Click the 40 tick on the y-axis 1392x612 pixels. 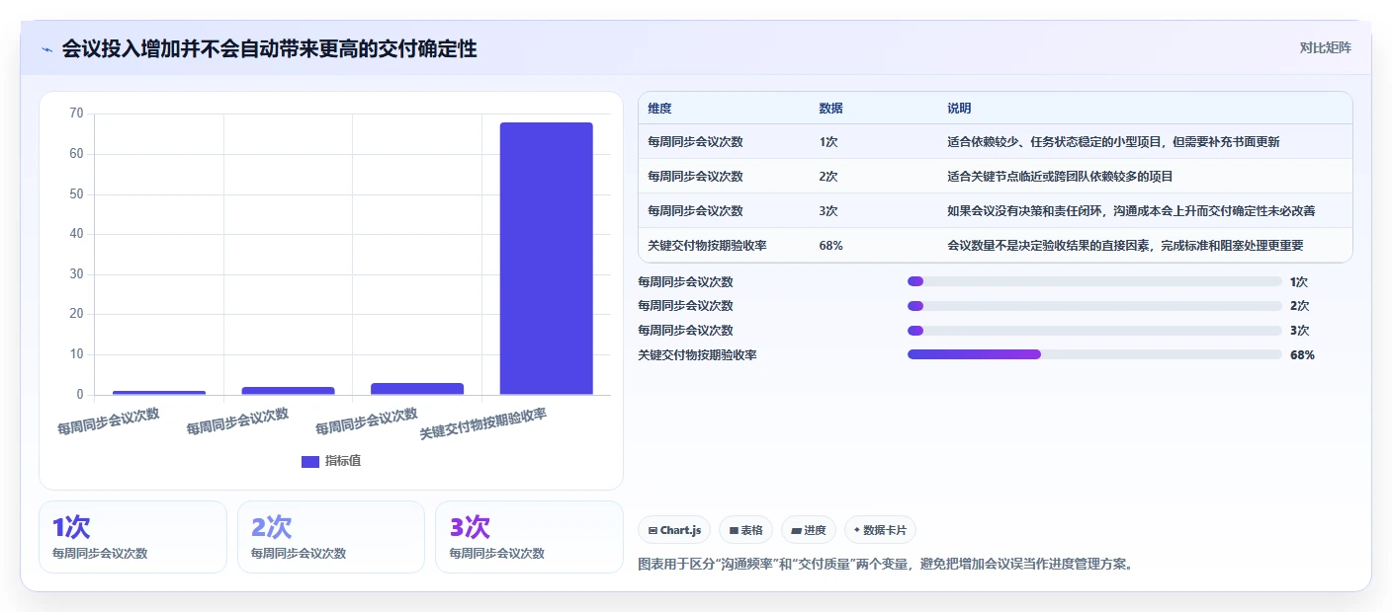[77, 234]
